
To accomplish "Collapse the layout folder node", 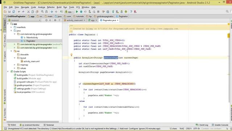I will pos(15,58).
